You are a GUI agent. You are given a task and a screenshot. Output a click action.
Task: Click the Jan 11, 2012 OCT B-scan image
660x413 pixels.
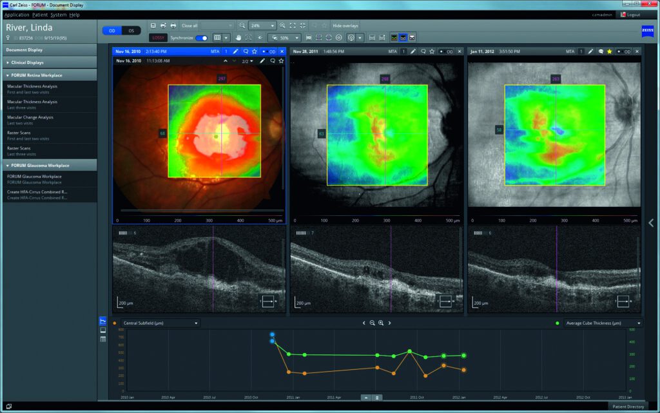[554, 269]
